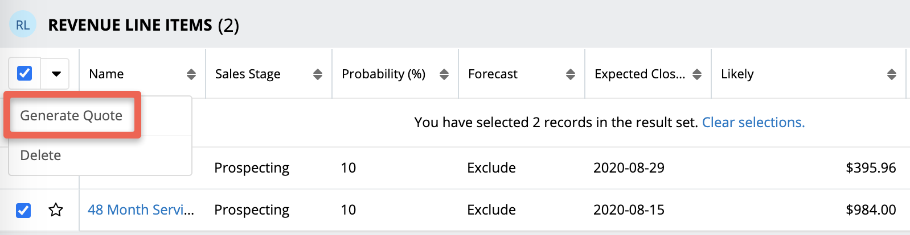Sort by Likely column arrows icon
The width and height of the screenshot is (910, 235).
coord(892,74)
